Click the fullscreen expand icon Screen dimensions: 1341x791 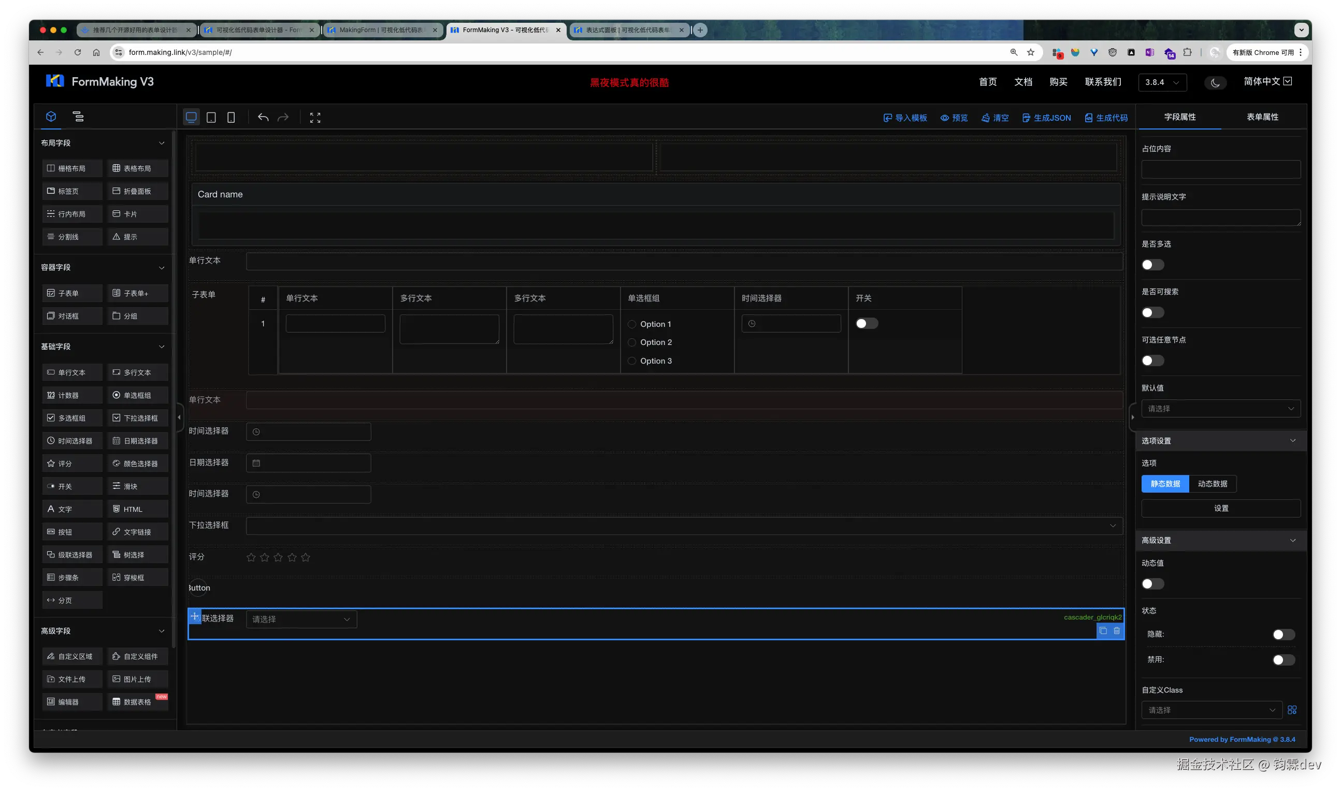pos(315,118)
